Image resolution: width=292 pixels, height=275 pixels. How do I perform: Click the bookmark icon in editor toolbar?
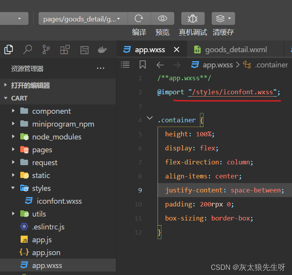[143, 65]
